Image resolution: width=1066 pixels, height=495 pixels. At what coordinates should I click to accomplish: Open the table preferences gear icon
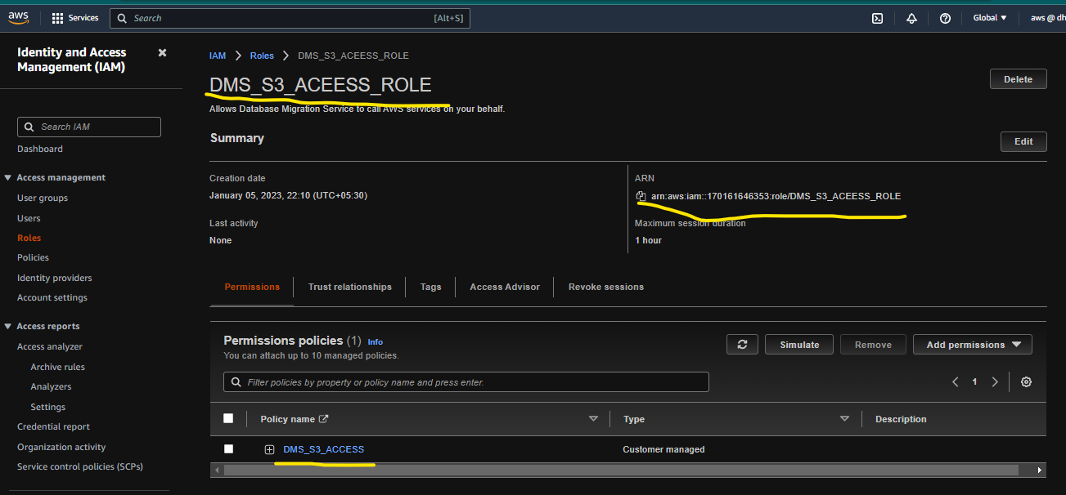(1026, 382)
